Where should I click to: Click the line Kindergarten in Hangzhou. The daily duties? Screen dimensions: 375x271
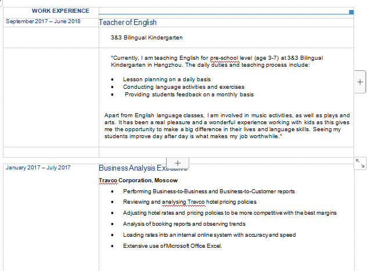(x=210, y=65)
